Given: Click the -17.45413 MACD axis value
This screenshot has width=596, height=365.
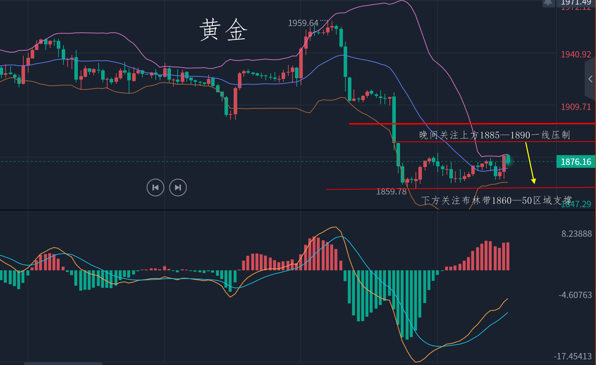Looking at the screenshot, I should [573, 356].
